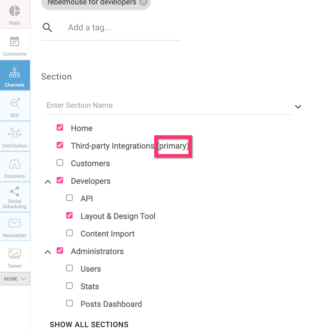Open the Distribution sidebar icon
Viewport: 313px width, 333px height.
14,133
